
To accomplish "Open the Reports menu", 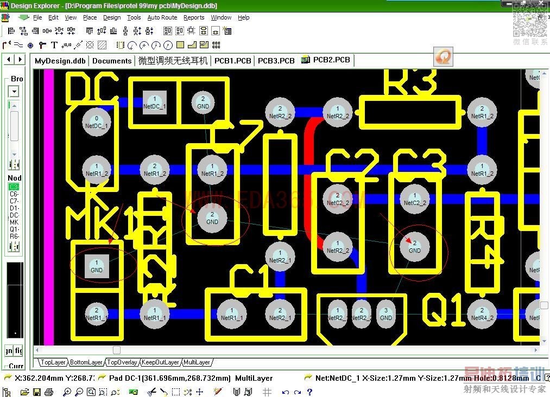I will pos(194,17).
